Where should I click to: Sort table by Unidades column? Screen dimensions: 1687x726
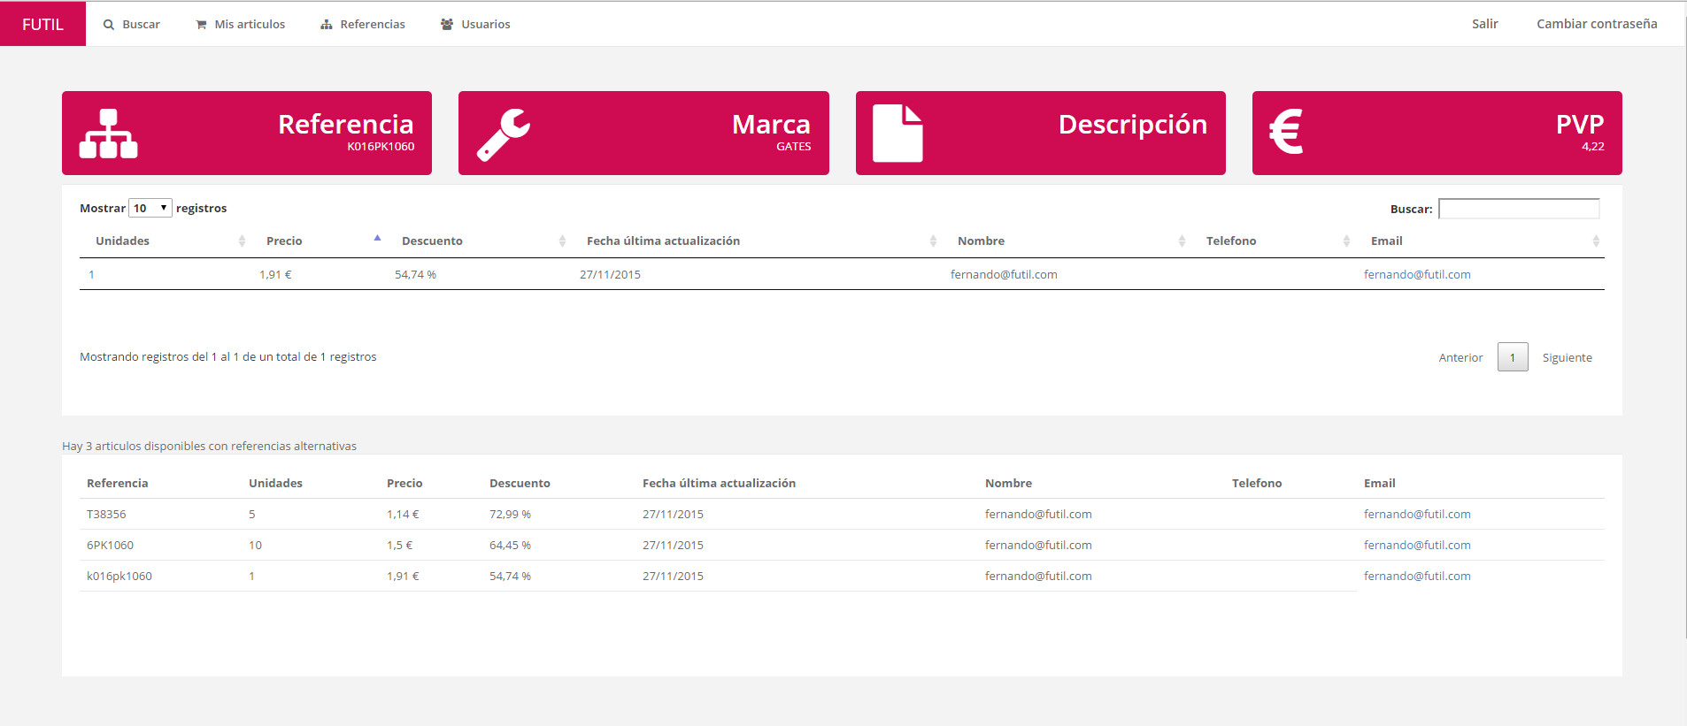tap(122, 241)
